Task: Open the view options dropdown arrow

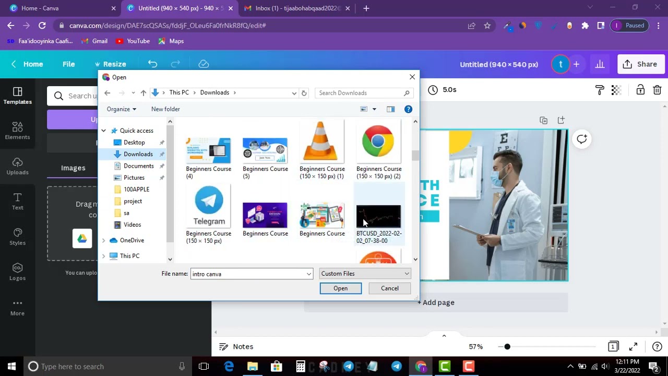Action: pos(374,109)
